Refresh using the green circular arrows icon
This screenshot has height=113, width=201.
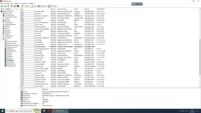coord(11,6)
